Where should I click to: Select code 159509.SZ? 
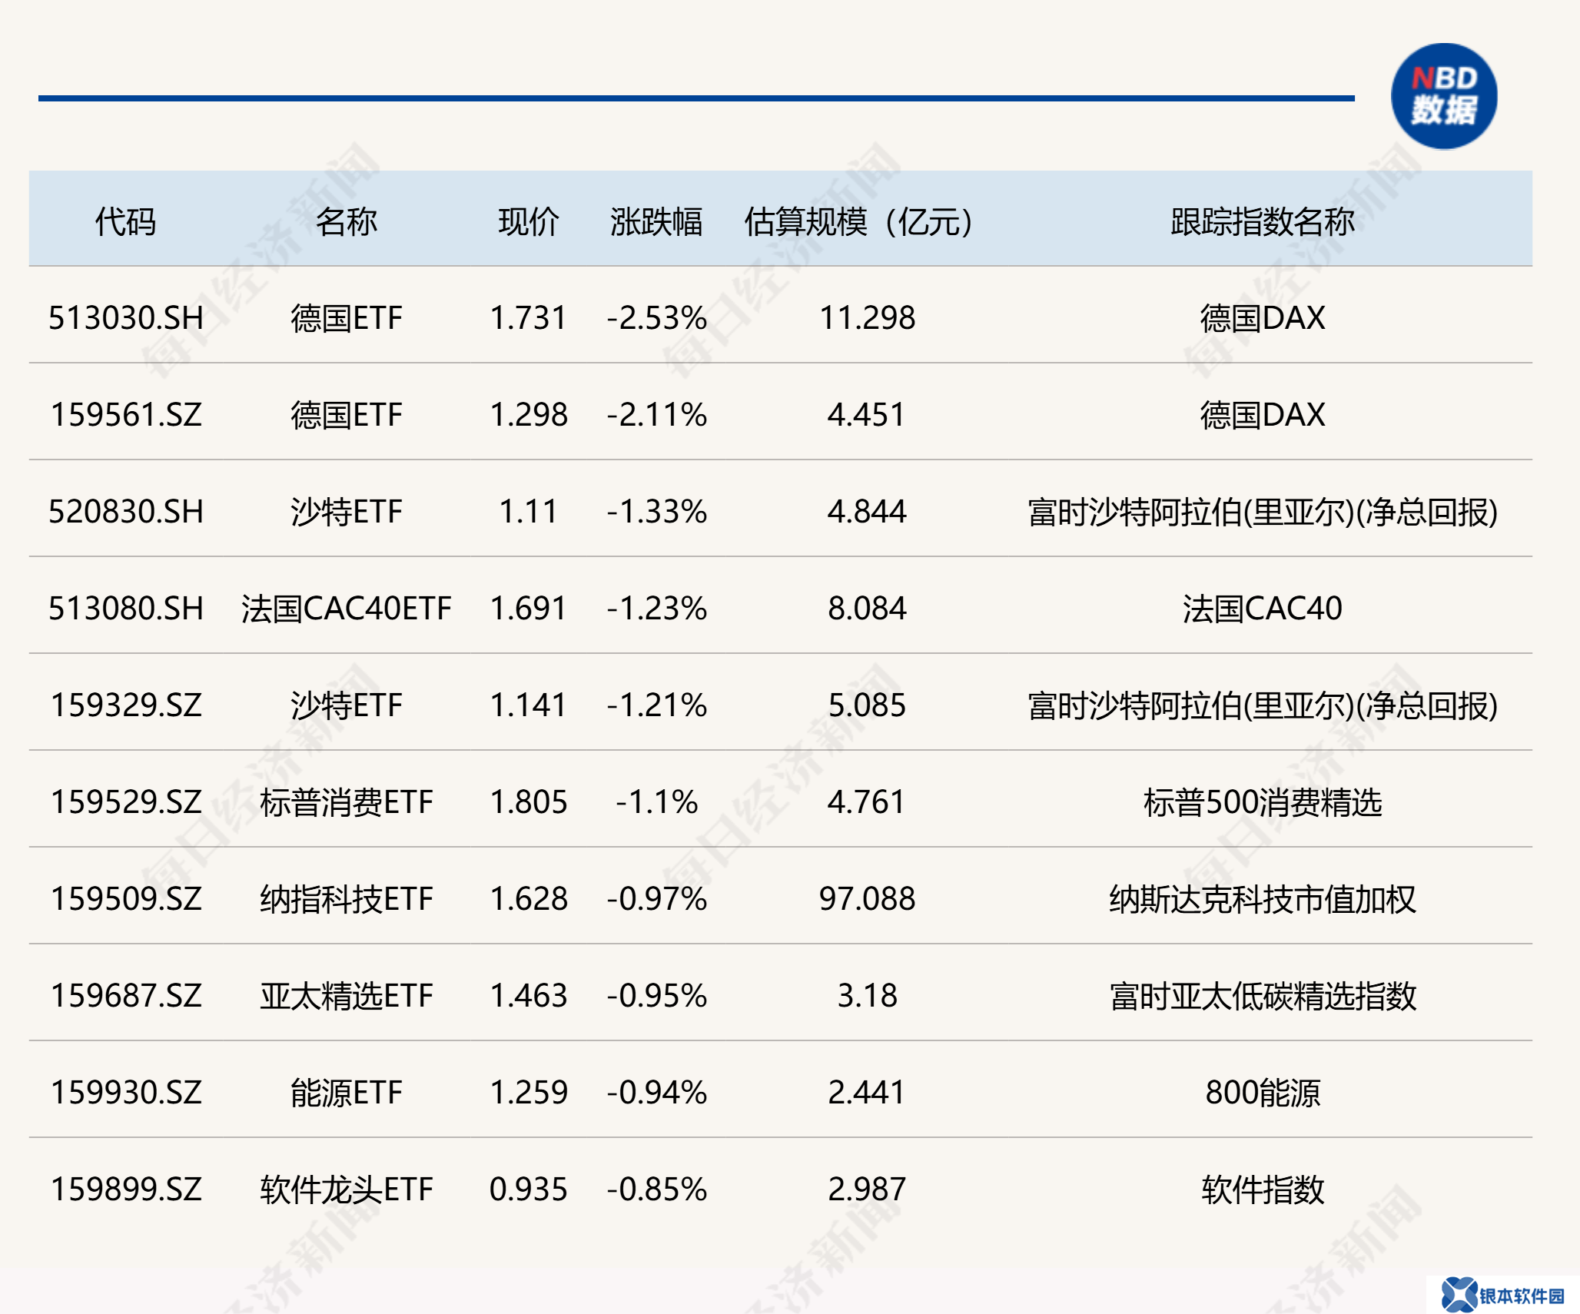coord(126,899)
